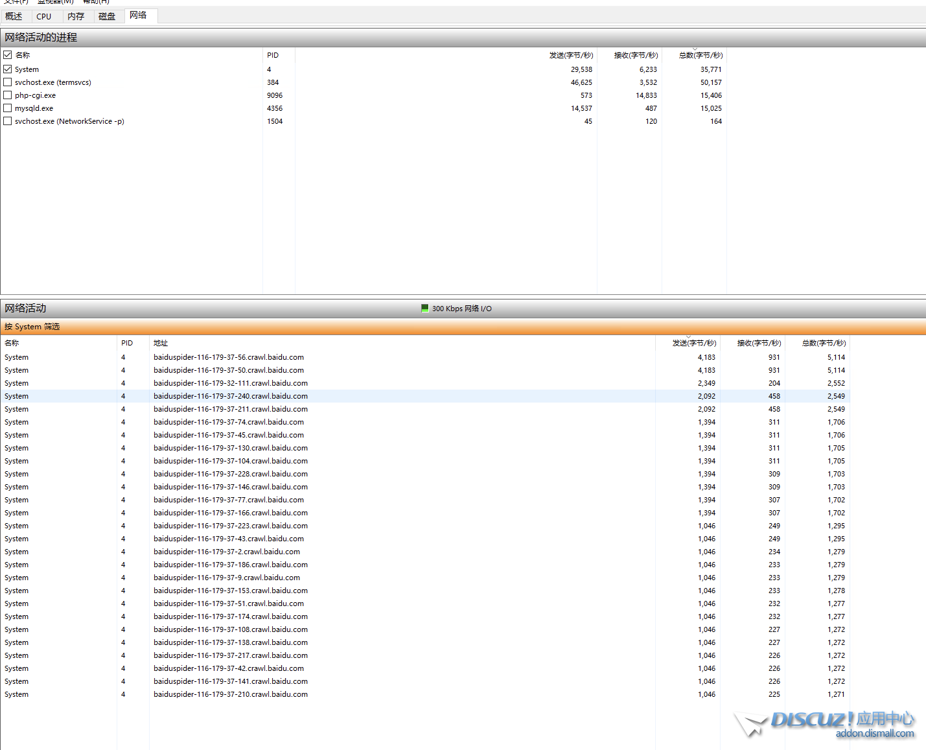Select the baiduspider-116-179-32-111 address row
This screenshot has width=926, height=750.
coord(231,383)
